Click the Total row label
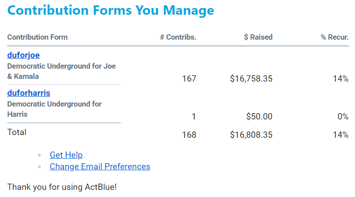 point(17,132)
